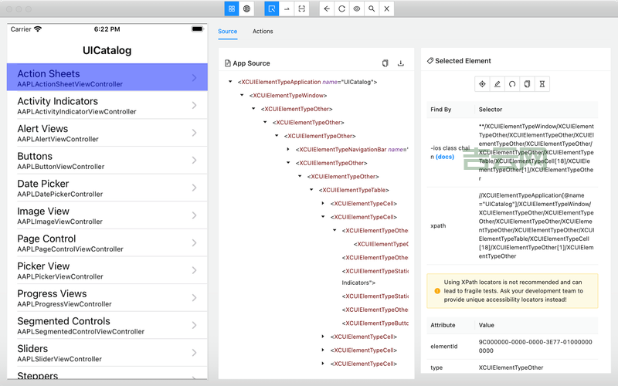The height and width of the screenshot is (386, 618).
Task: Refresh the source and screenshot
Action: tap(341, 8)
